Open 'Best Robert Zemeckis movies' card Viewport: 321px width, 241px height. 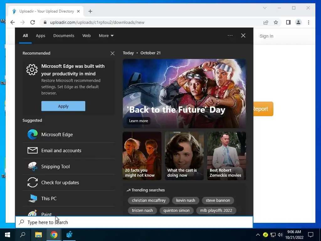click(x=227, y=156)
